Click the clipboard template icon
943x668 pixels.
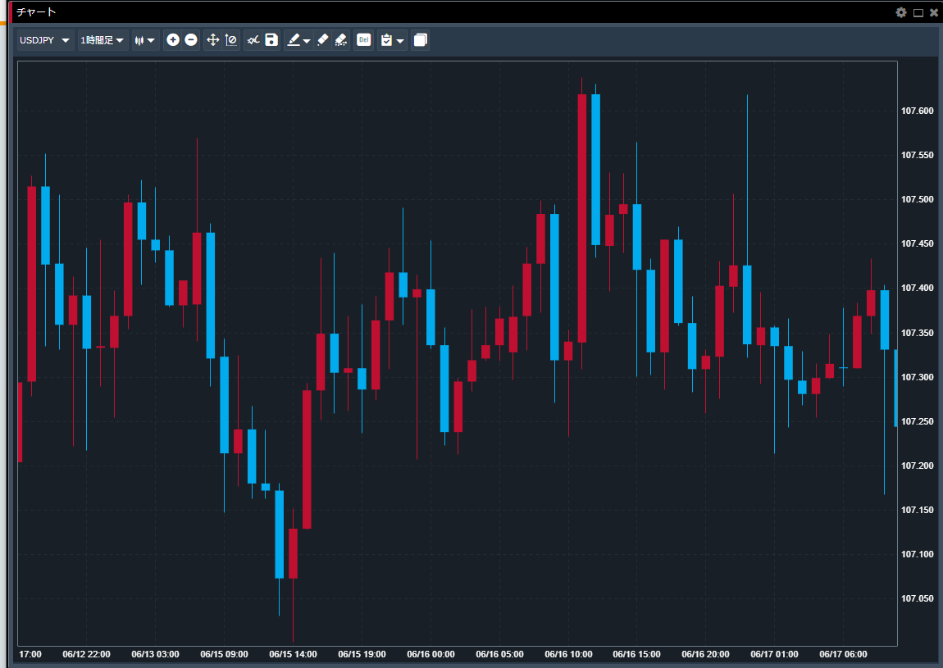point(387,39)
